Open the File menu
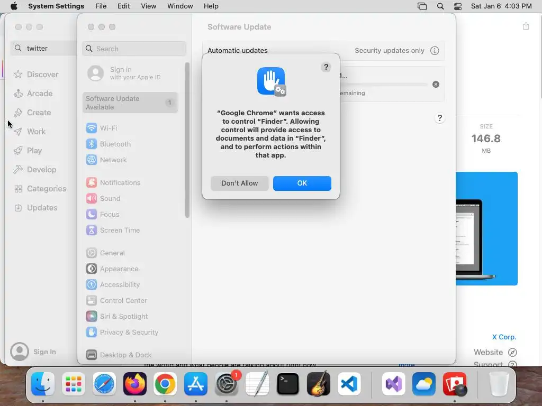The image size is (542, 406). [x=101, y=6]
